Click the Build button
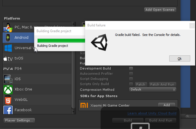Image resolution: width=196 pixels, height=129 pixels. coord(128,120)
